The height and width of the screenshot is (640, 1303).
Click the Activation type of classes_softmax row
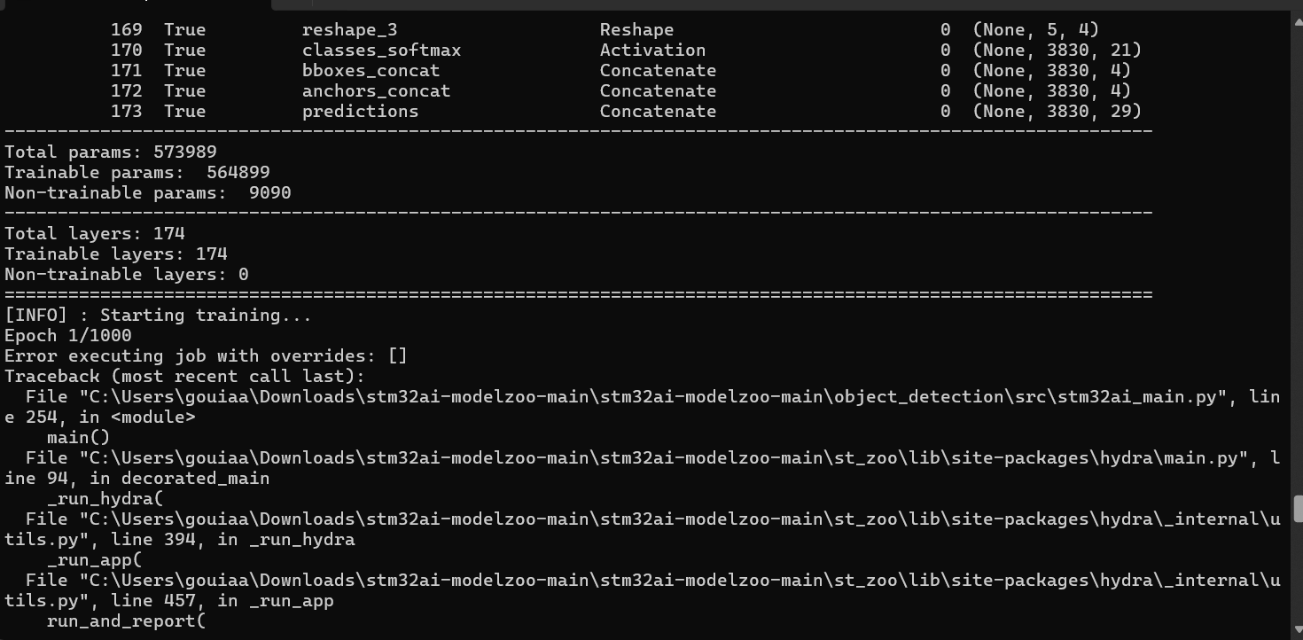click(x=652, y=51)
